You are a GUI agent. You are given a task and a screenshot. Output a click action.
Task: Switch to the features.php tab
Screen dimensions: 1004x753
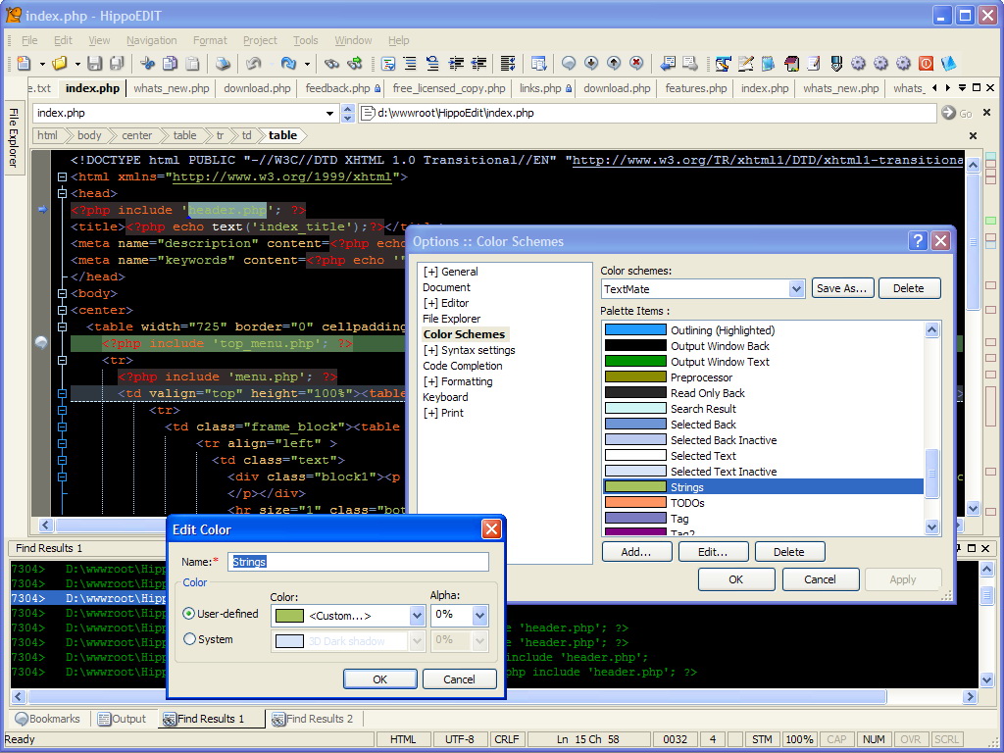(695, 88)
